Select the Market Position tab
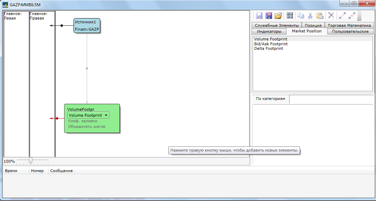Screen dimensions: 376x201 [x=307, y=31]
